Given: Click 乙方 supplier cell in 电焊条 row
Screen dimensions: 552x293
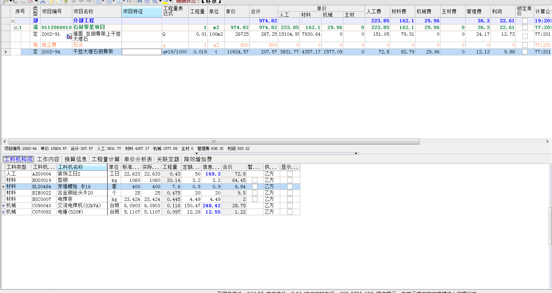Looking at the screenshot, I should tap(271, 199).
